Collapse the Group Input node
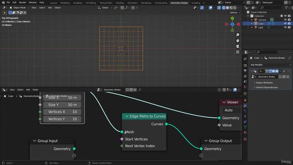The width and height of the screenshot is (293, 165). pos(34,141)
